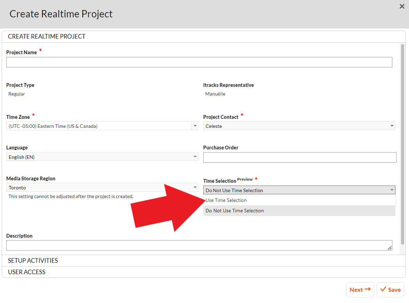Open the Language dropdown

[x=102, y=157]
